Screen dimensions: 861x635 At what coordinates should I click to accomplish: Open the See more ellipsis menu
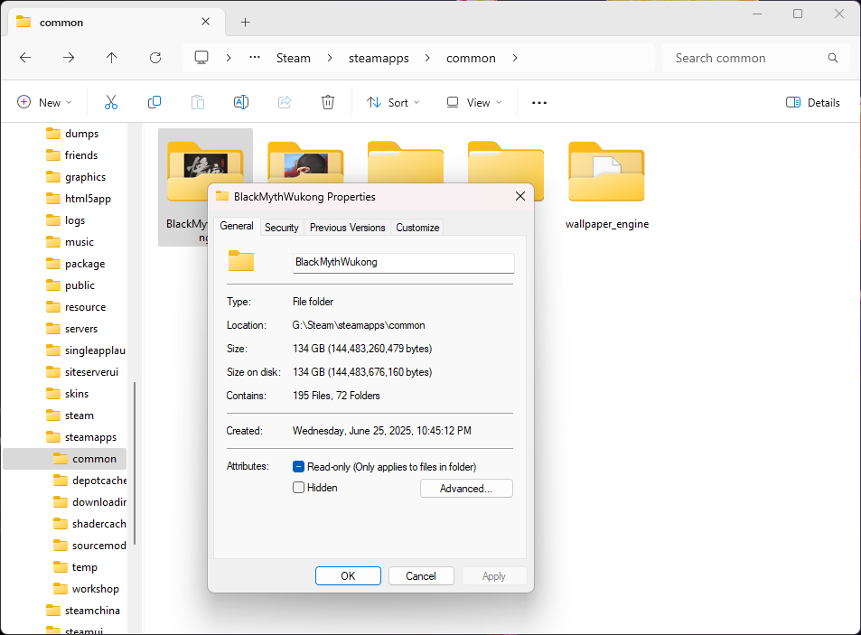coord(539,103)
